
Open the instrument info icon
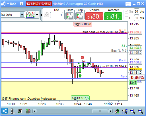click(x=22, y=4)
